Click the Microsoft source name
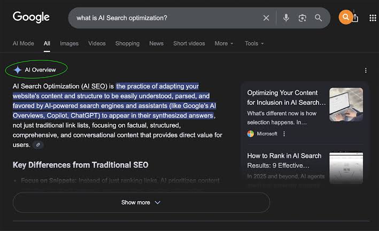 [x=267, y=134]
